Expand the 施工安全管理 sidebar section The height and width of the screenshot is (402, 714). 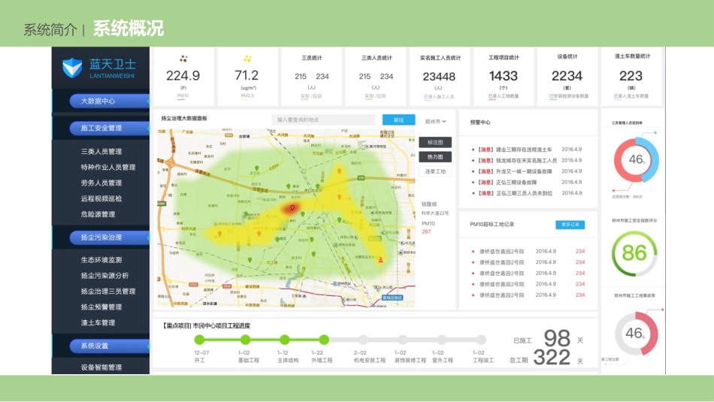101,128
